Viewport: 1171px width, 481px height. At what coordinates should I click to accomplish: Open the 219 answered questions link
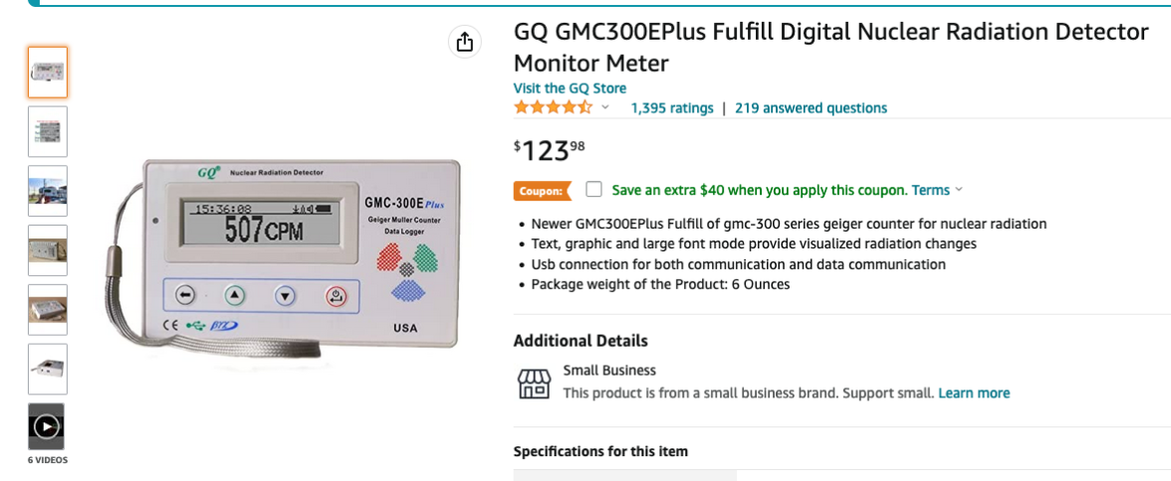click(x=811, y=108)
